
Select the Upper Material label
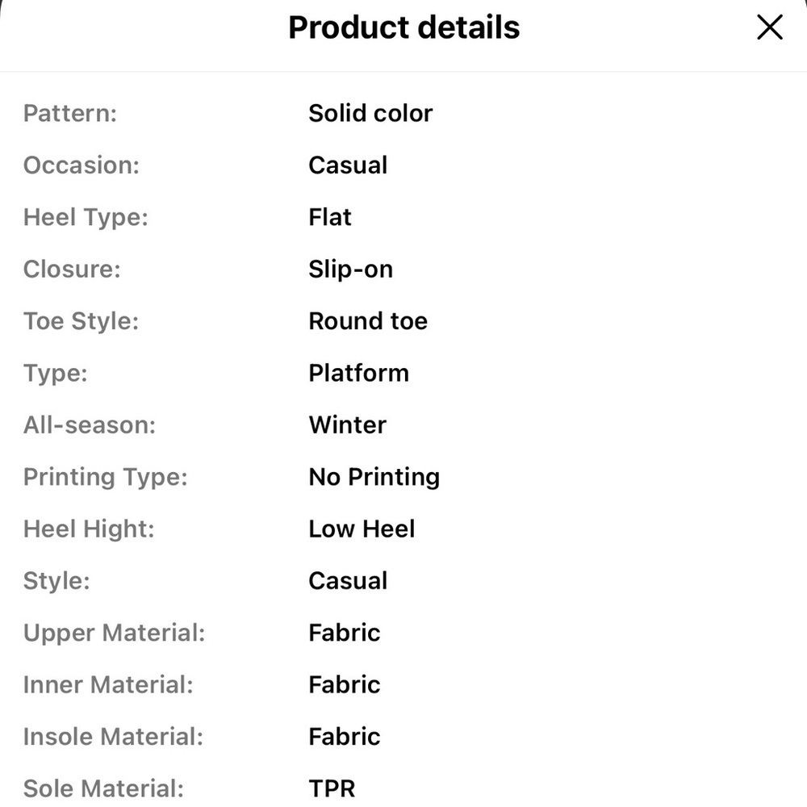(x=115, y=633)
